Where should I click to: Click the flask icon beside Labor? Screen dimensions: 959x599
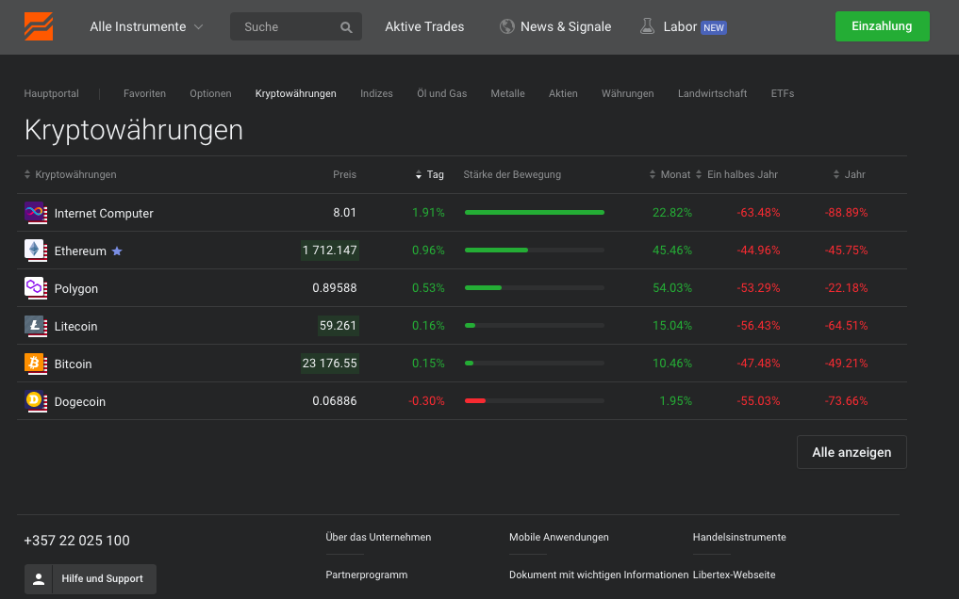pyautogui.click(x=647, y=26)
